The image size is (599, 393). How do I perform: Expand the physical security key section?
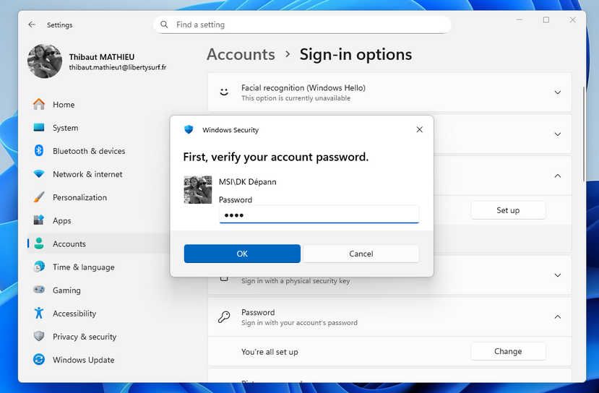[x=557, y=275]
